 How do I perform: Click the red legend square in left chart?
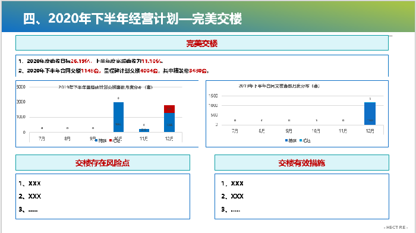tap(111, 140)
